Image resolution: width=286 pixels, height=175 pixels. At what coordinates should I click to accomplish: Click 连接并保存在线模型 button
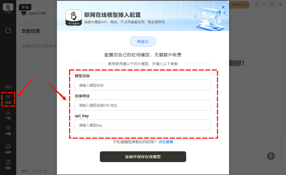[143, 157]
